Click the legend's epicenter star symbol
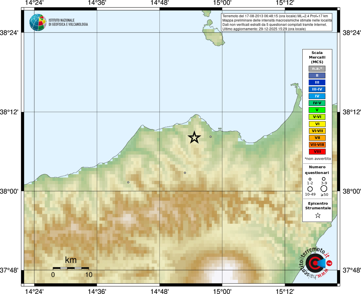 (x=318, y=215)
